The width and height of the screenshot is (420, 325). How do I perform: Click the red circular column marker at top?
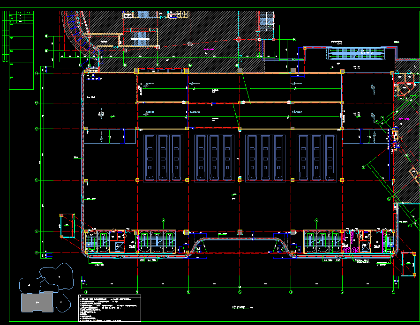[x=190, y=44]
